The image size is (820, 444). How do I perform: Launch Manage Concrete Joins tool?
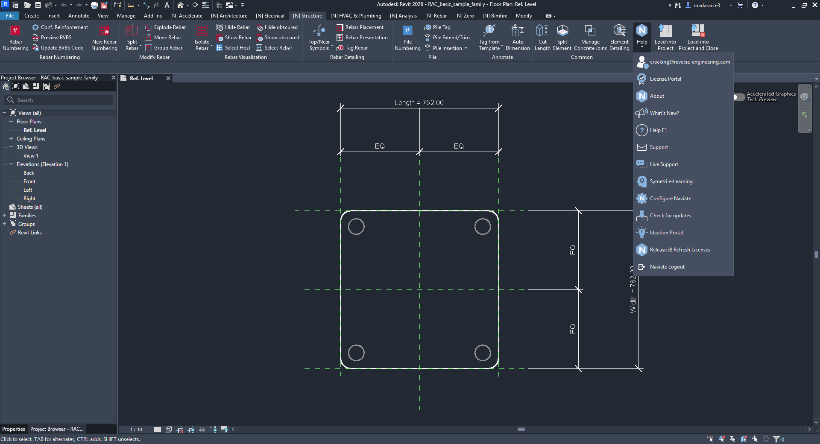click(590, 31)
